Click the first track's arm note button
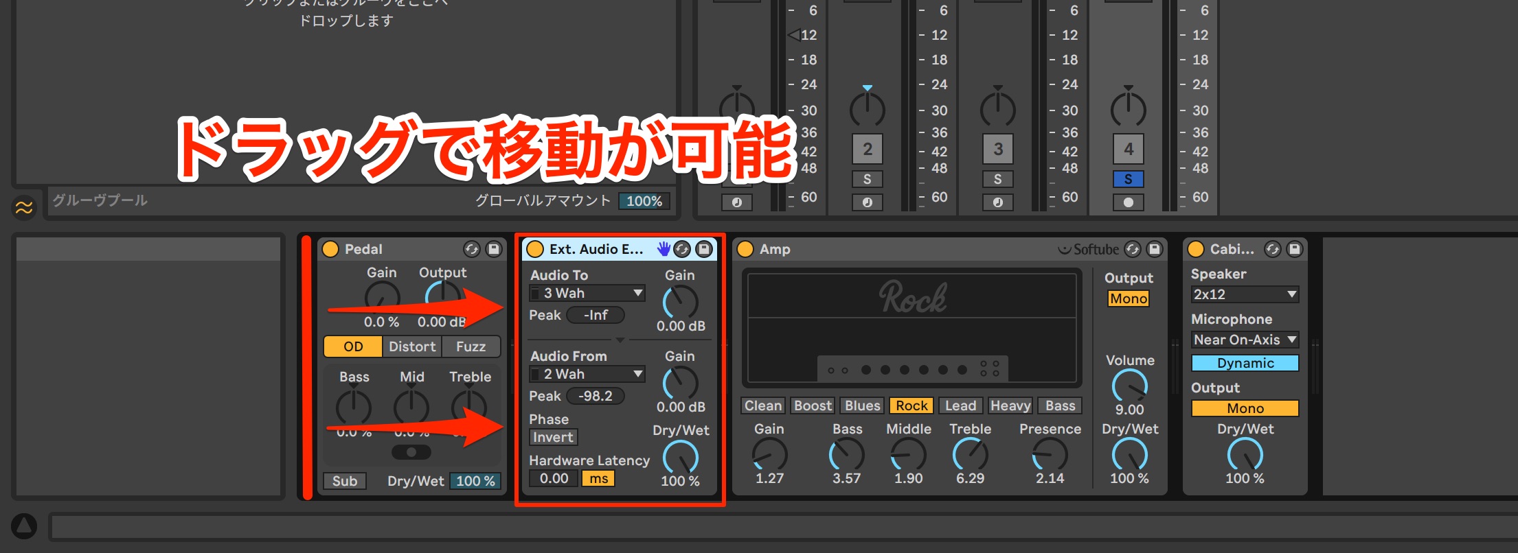 (736, 202)
